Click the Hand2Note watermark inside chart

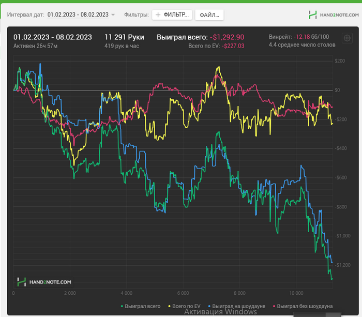pyautogui.click(x=44, y=282)
